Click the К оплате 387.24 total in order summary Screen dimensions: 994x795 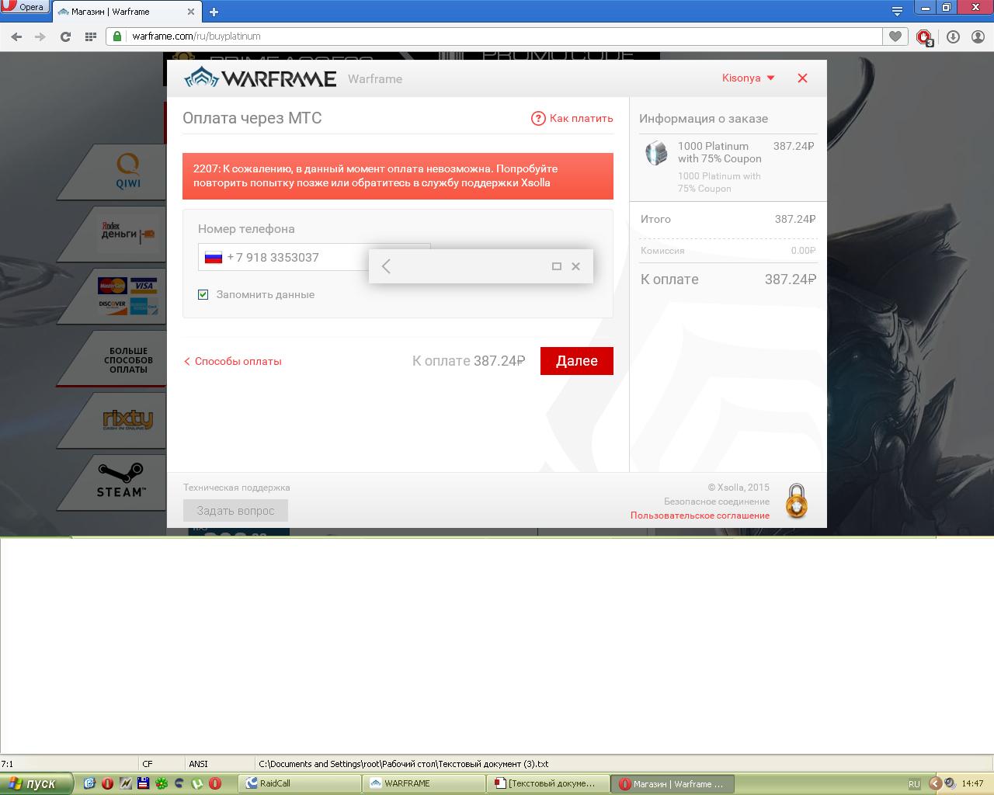pos(728,279)
